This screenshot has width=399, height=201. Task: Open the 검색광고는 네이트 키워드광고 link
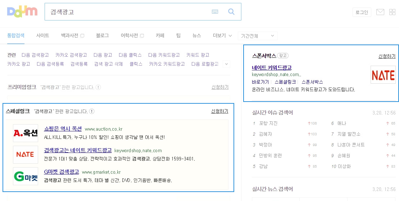(78, 150)
